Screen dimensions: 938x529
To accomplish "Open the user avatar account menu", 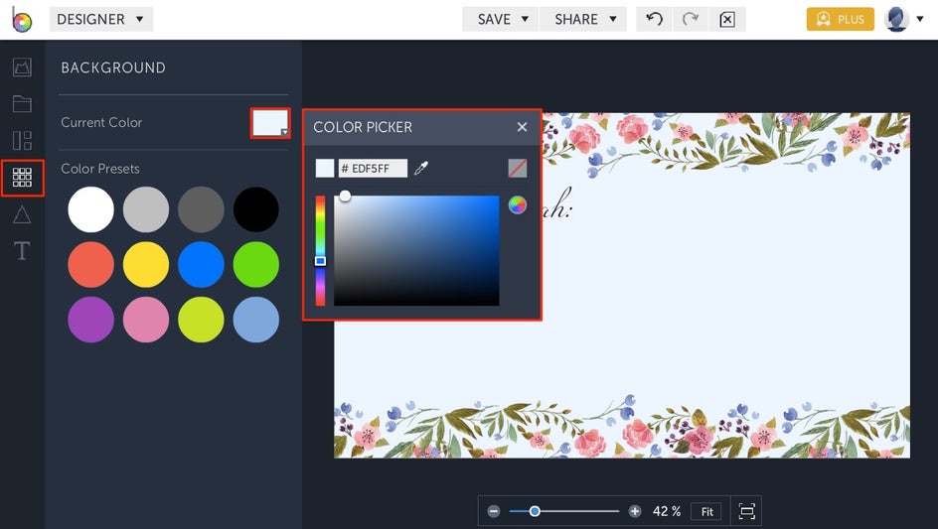I will coord(903,19).
